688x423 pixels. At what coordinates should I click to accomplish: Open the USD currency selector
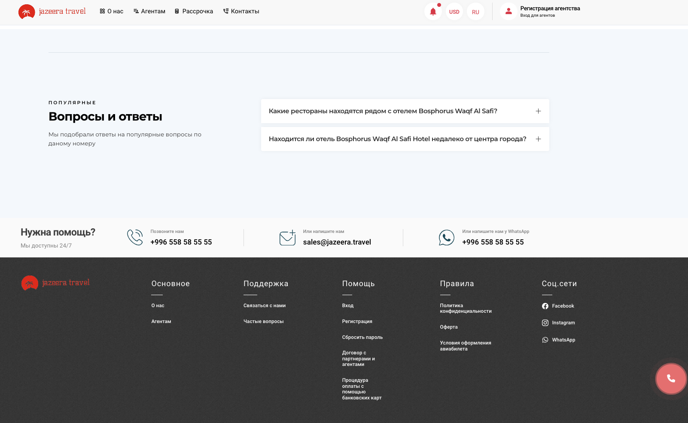click(x=454, y=12)
